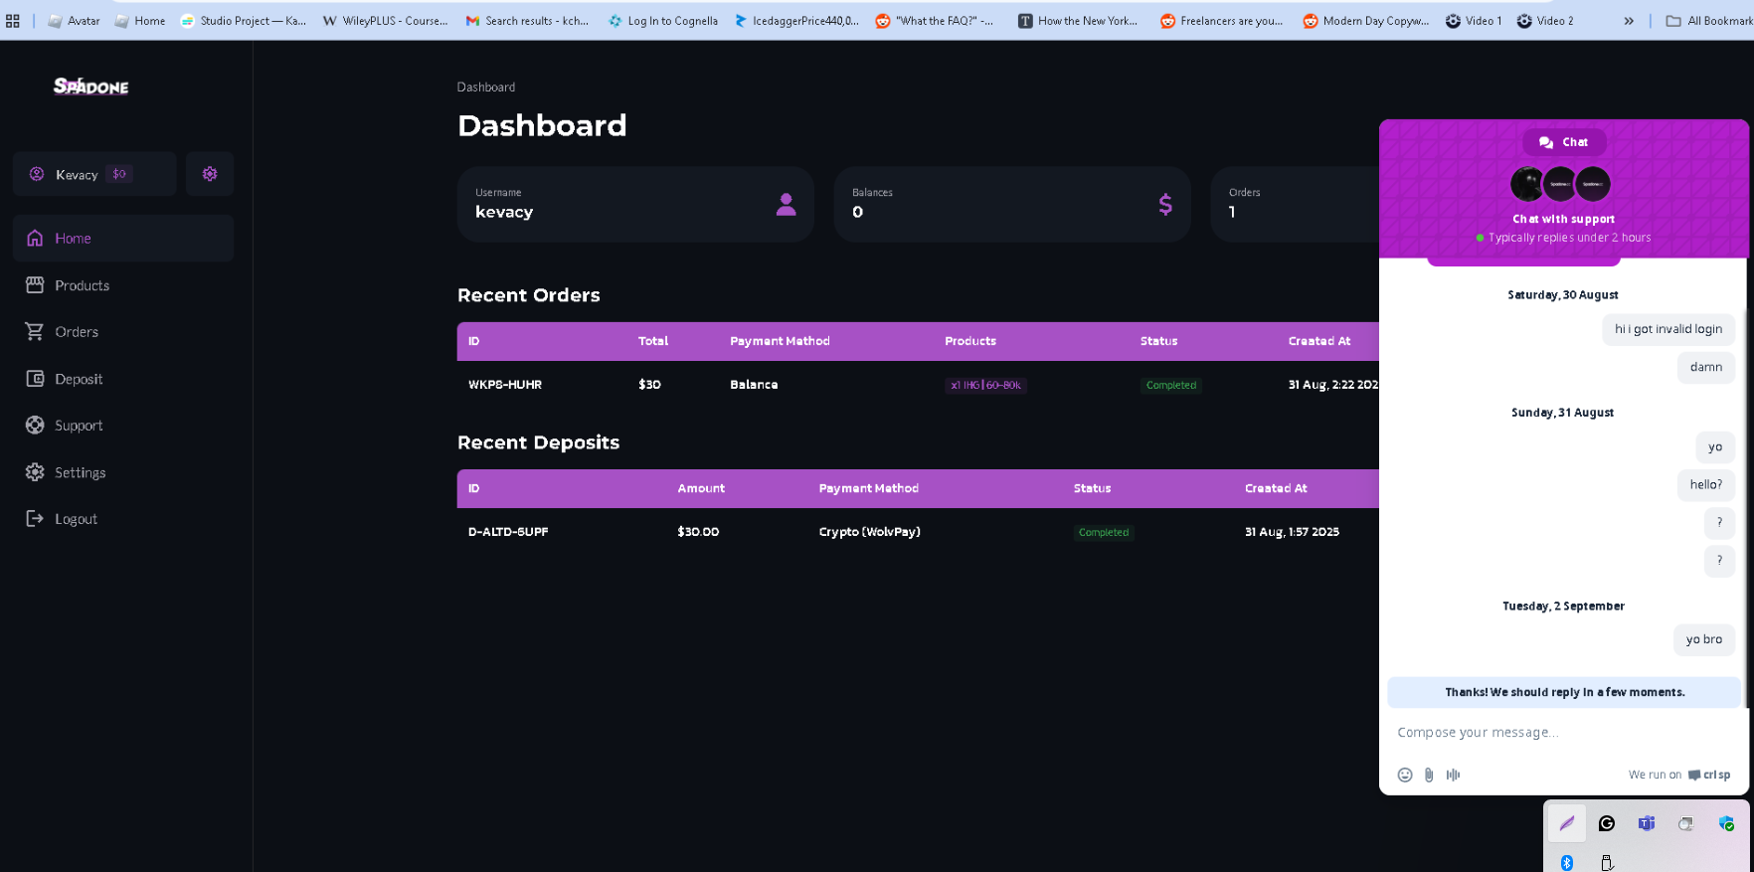Image resolution: width=1754 pixels, height=872 pixels.
Task: Click the Logout arrow icon
Action: (x=35, y=518)
